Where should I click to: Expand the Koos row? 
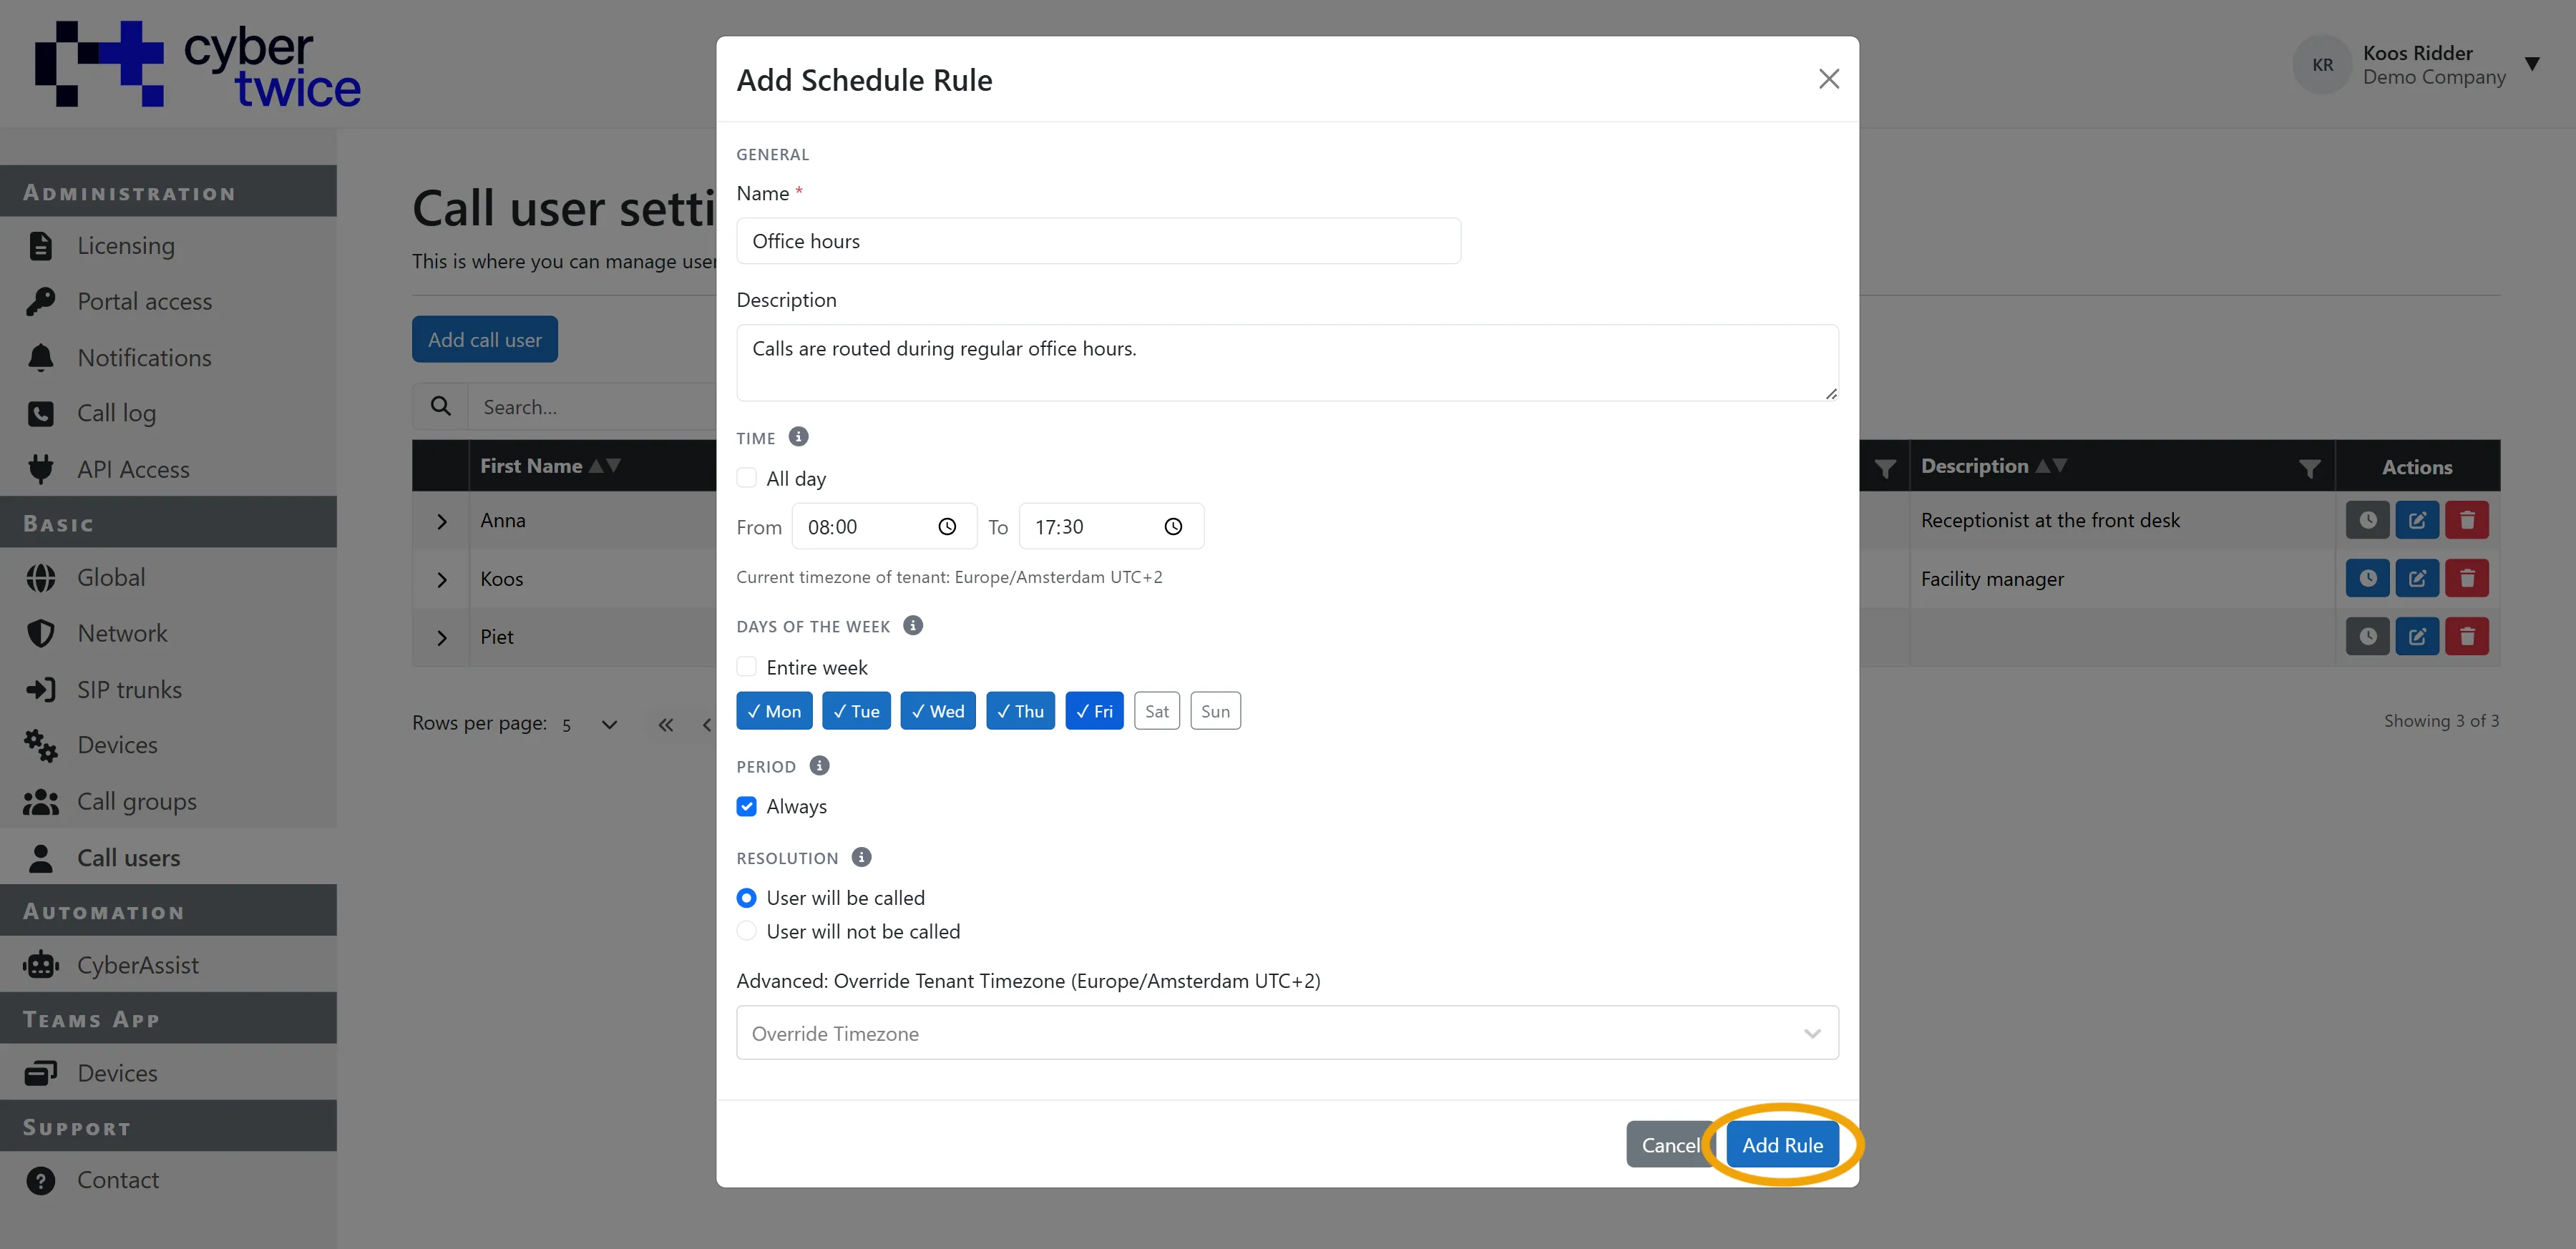[x=441, y=579]
